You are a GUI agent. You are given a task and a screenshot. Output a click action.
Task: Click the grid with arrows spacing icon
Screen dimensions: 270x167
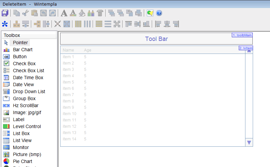click(117, 24)
